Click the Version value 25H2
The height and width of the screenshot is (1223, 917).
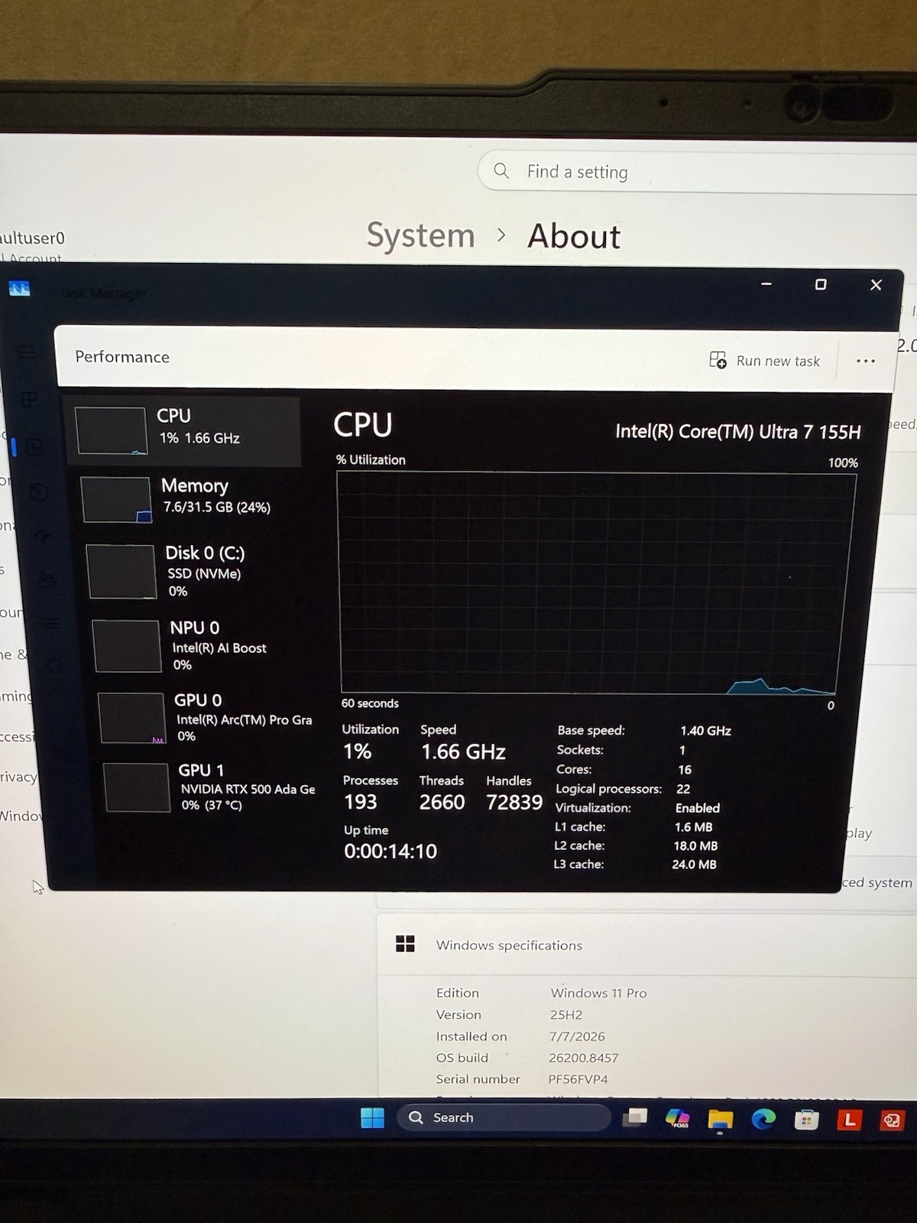pos(566,1014)
